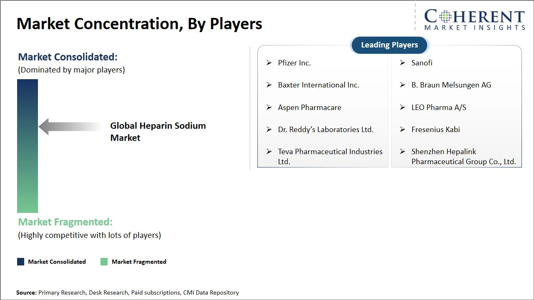Screen dimensions: 534x300
Task: Click the Market Consolidated legend label
Action: click(x=57, y=262)
